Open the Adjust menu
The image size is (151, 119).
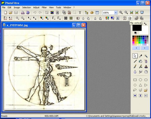36,7
